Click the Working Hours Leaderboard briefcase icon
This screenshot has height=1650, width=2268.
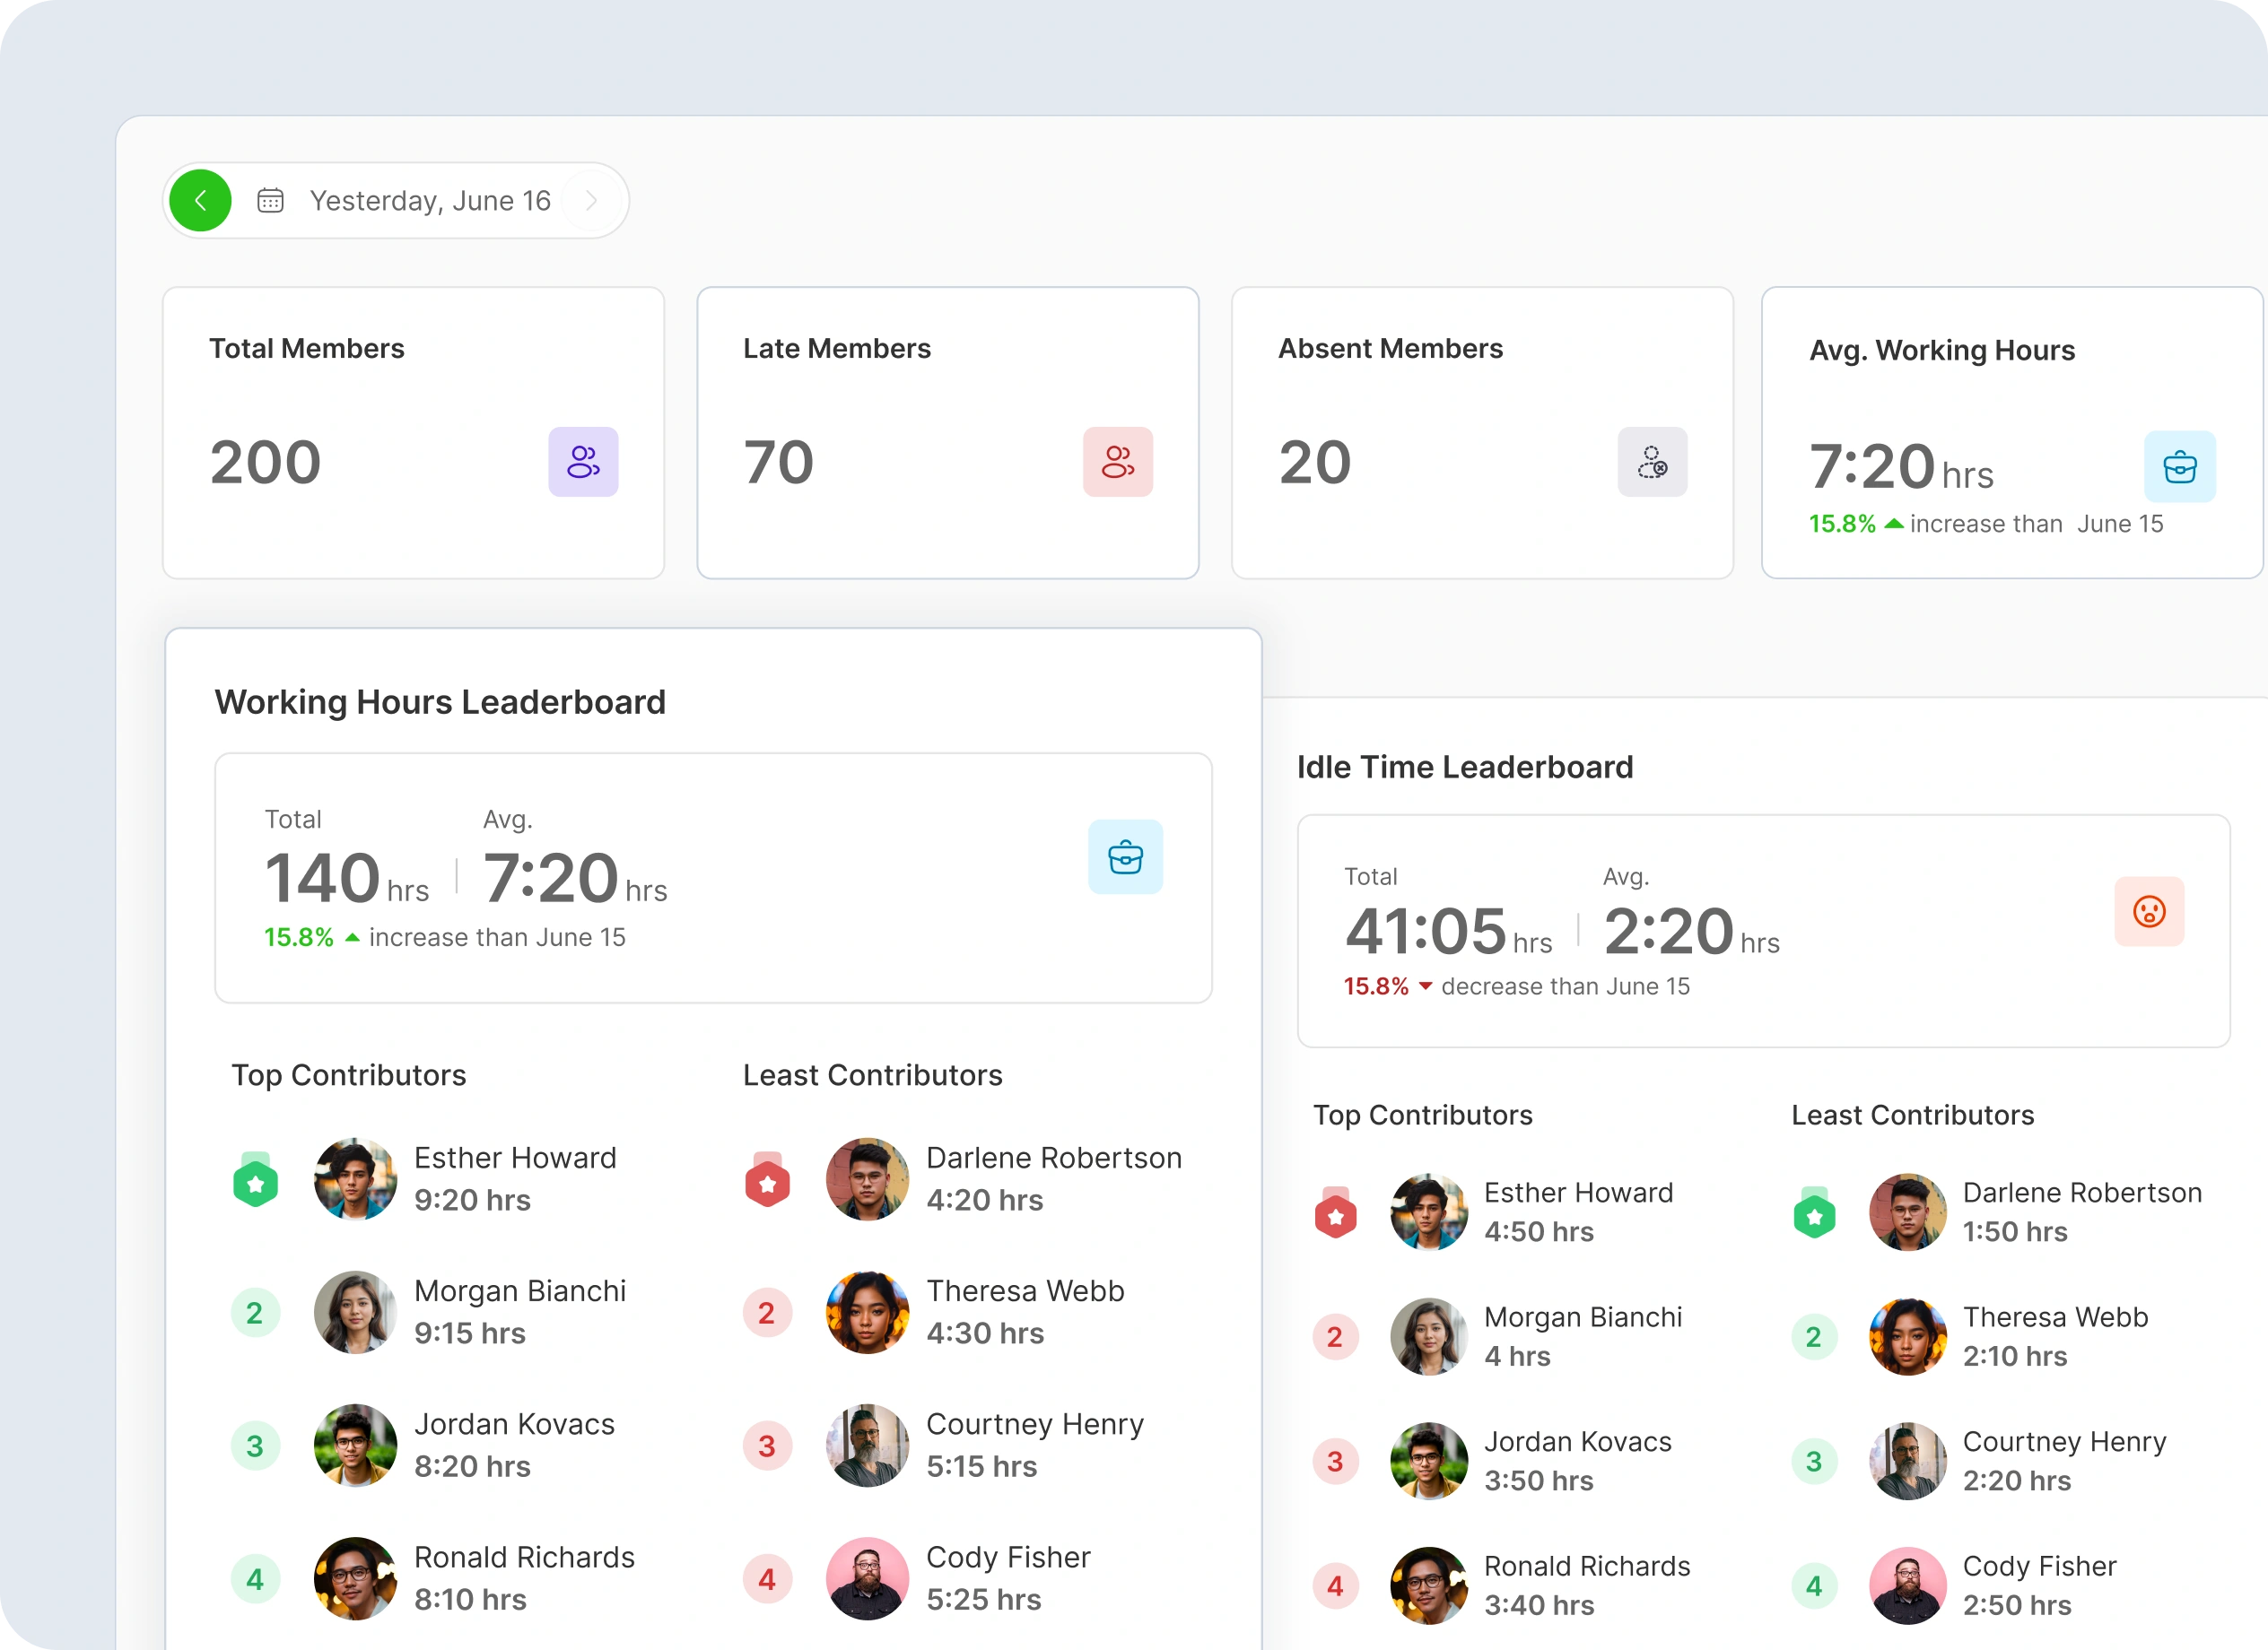(x=1125, y=856)
